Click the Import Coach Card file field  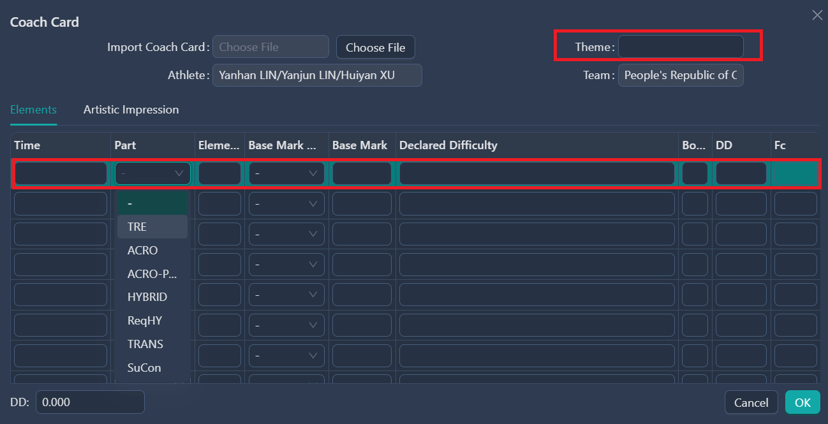270,47
